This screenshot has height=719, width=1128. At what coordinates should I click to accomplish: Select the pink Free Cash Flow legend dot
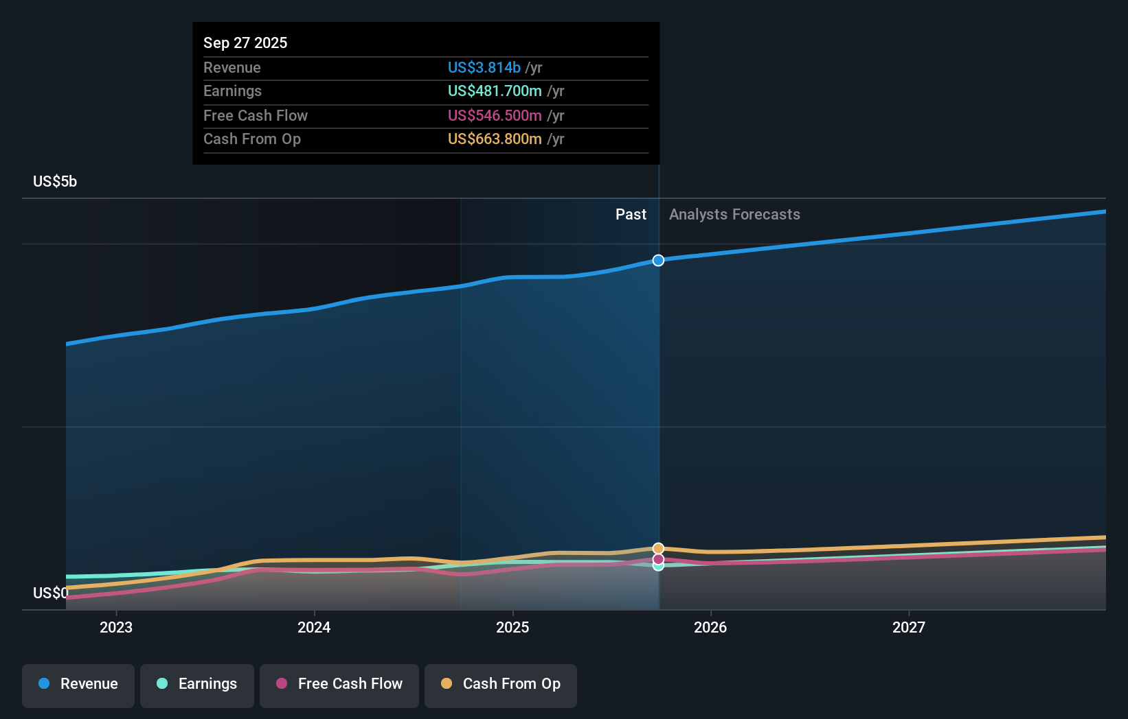coord(282,684)
